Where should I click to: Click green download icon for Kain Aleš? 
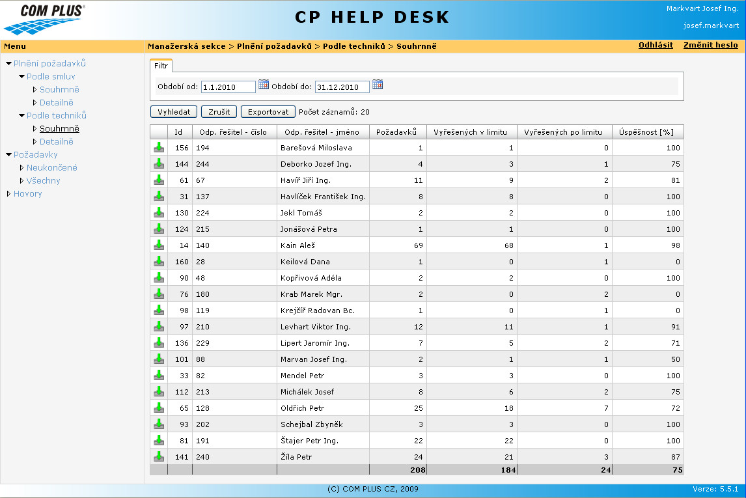click(x=159, y=245)
